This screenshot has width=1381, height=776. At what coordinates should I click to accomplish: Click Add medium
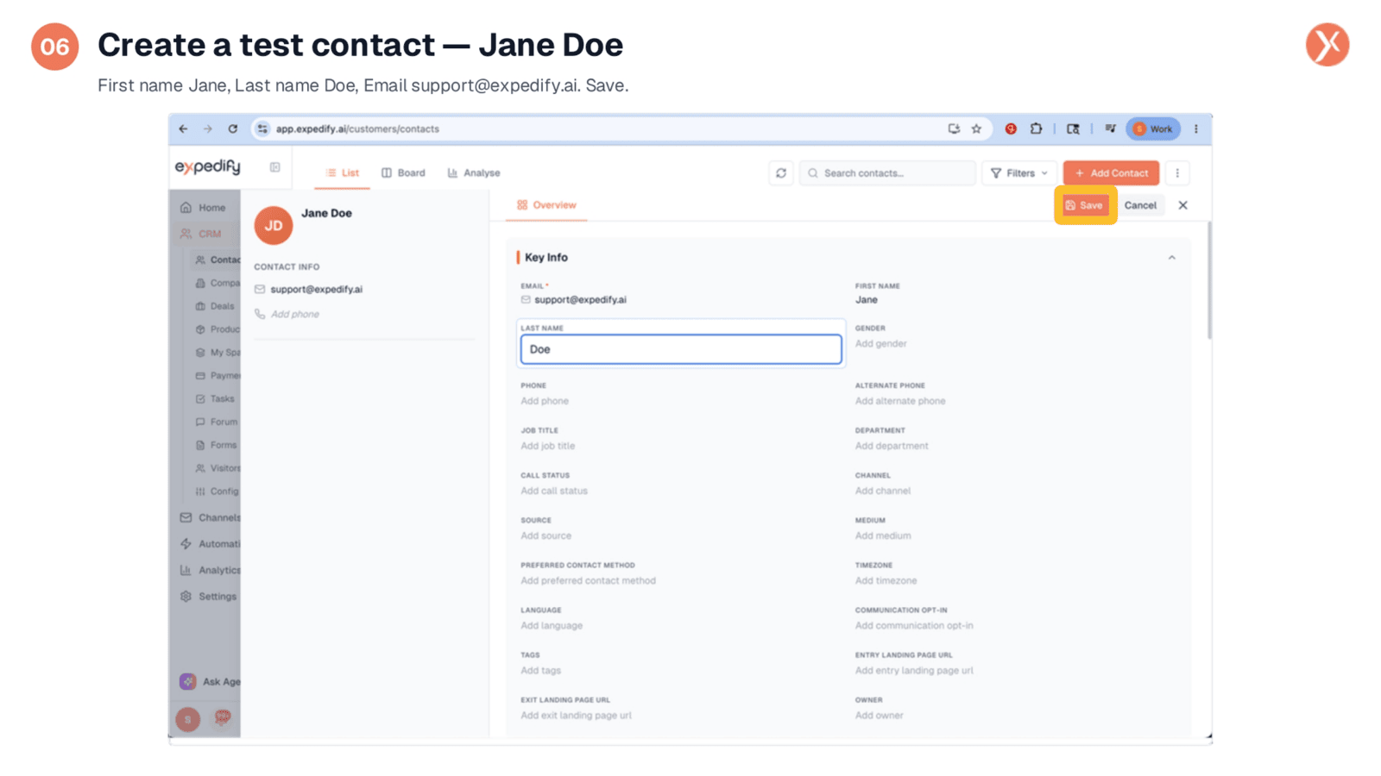coord(883,535)
